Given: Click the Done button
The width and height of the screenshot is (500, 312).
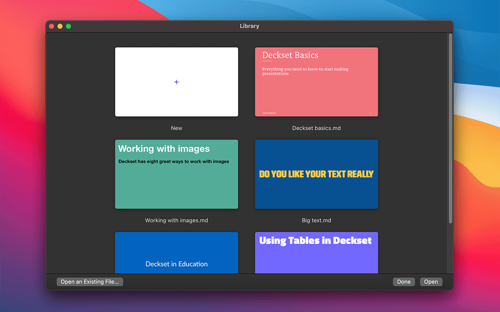Looking at the screenshot, I should (404, 282).
